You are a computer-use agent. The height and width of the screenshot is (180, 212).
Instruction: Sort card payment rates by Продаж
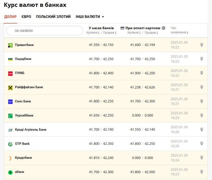[151, 33]
